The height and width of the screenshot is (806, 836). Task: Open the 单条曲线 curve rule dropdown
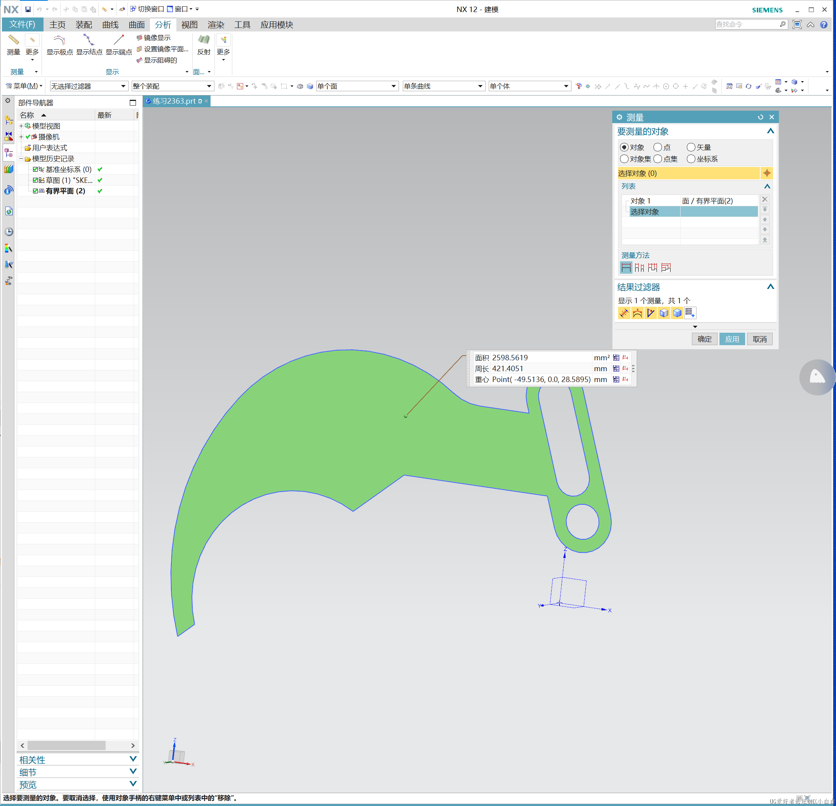[444, 86]
